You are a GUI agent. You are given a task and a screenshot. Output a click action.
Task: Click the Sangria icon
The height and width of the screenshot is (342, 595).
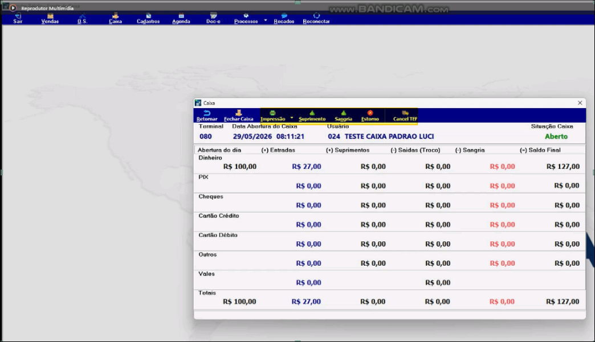click(344, 113)
